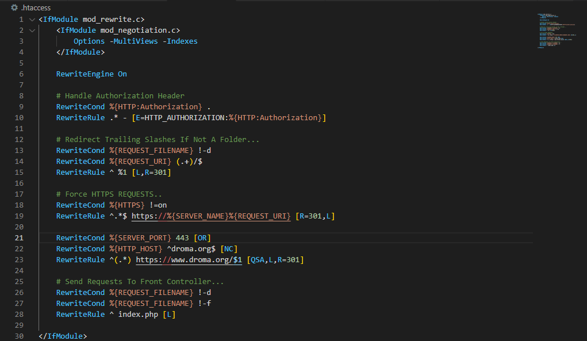Select line number 30 in the gutter
Viewport: 587px width, 341px height.
[19, 336]
